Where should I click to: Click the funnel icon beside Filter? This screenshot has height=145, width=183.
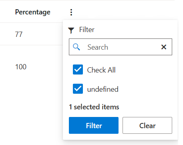(71, 30)
